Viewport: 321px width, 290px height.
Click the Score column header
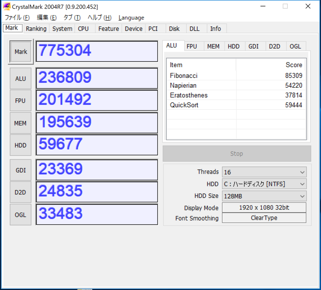pyautogui.click(x=271, y=65)
